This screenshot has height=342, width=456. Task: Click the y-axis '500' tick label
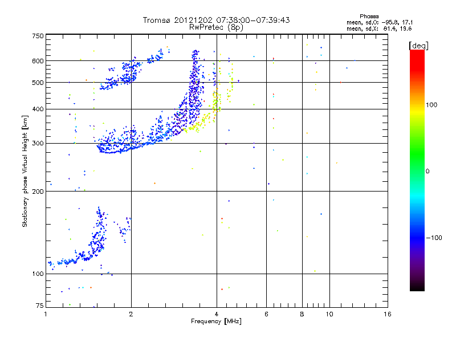tap(38, 83)
